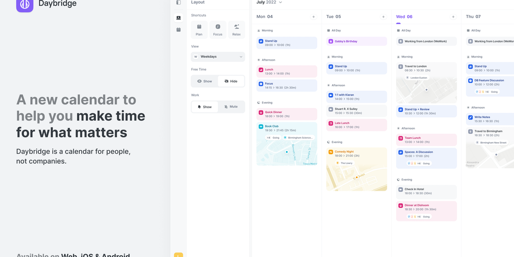The width and height of the screenshot is (514, 257).
Task: Click the Late Lunch event icon
Action: (331, 123)
